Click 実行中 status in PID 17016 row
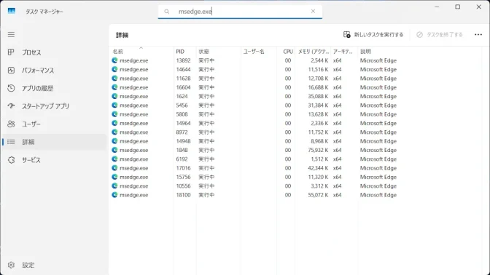The image size is (490, 275). [206, 168]
